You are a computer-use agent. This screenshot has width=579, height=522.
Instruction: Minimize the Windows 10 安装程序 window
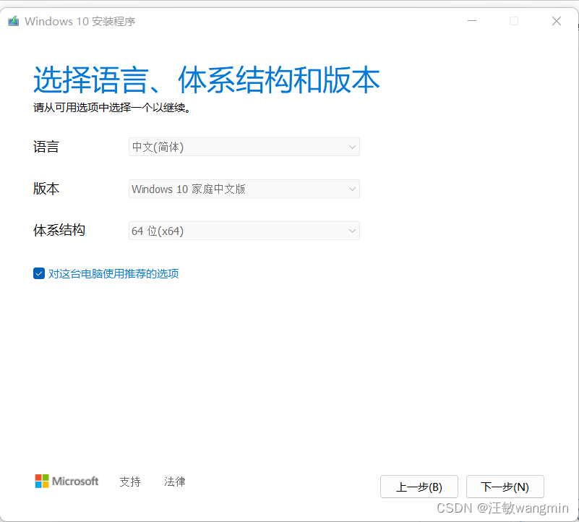(x=472, y=21)
